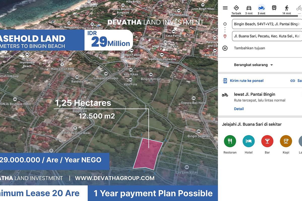Select the Terbaik best route mode

click(236, 10)
